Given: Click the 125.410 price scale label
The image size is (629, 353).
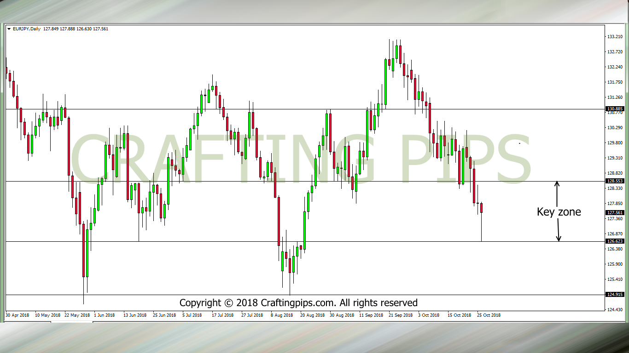Looking at the screenshot, I should click(x=615, y=279).
